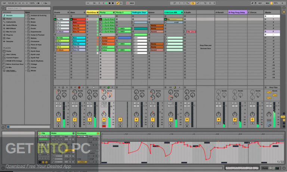Toggle track 2 activator button
The width and height of the screenshot is (287, 172).
[75, 119]
